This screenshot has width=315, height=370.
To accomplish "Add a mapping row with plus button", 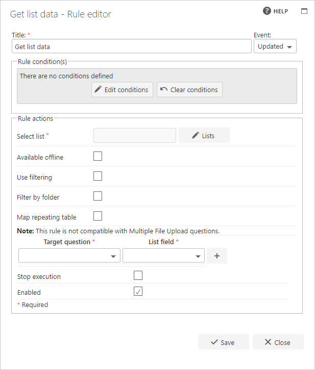I will click(217, 255).
